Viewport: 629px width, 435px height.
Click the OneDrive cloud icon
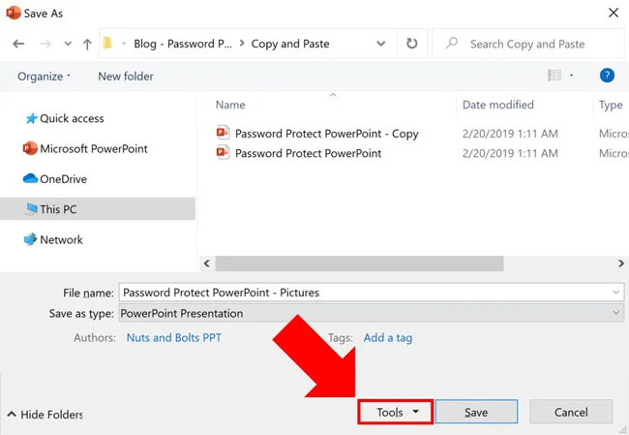pyautogui.click(x=31, y=178)
